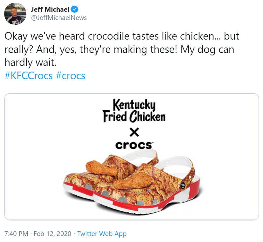Viewport: 263px width, 242px height.
Task: Open the Jeff Michael display name link
Action: 50,9
